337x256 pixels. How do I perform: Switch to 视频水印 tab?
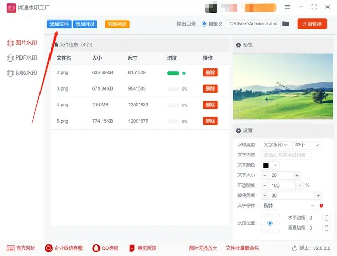point(22,73)
